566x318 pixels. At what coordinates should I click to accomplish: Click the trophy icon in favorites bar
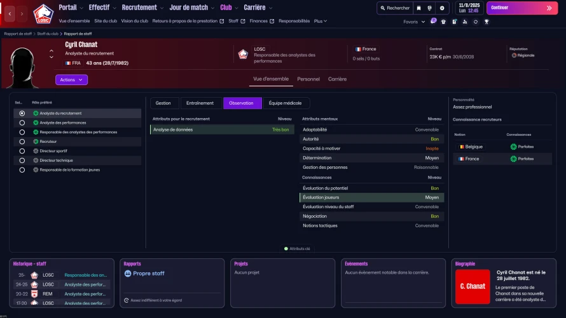click(x=487, y=22)
